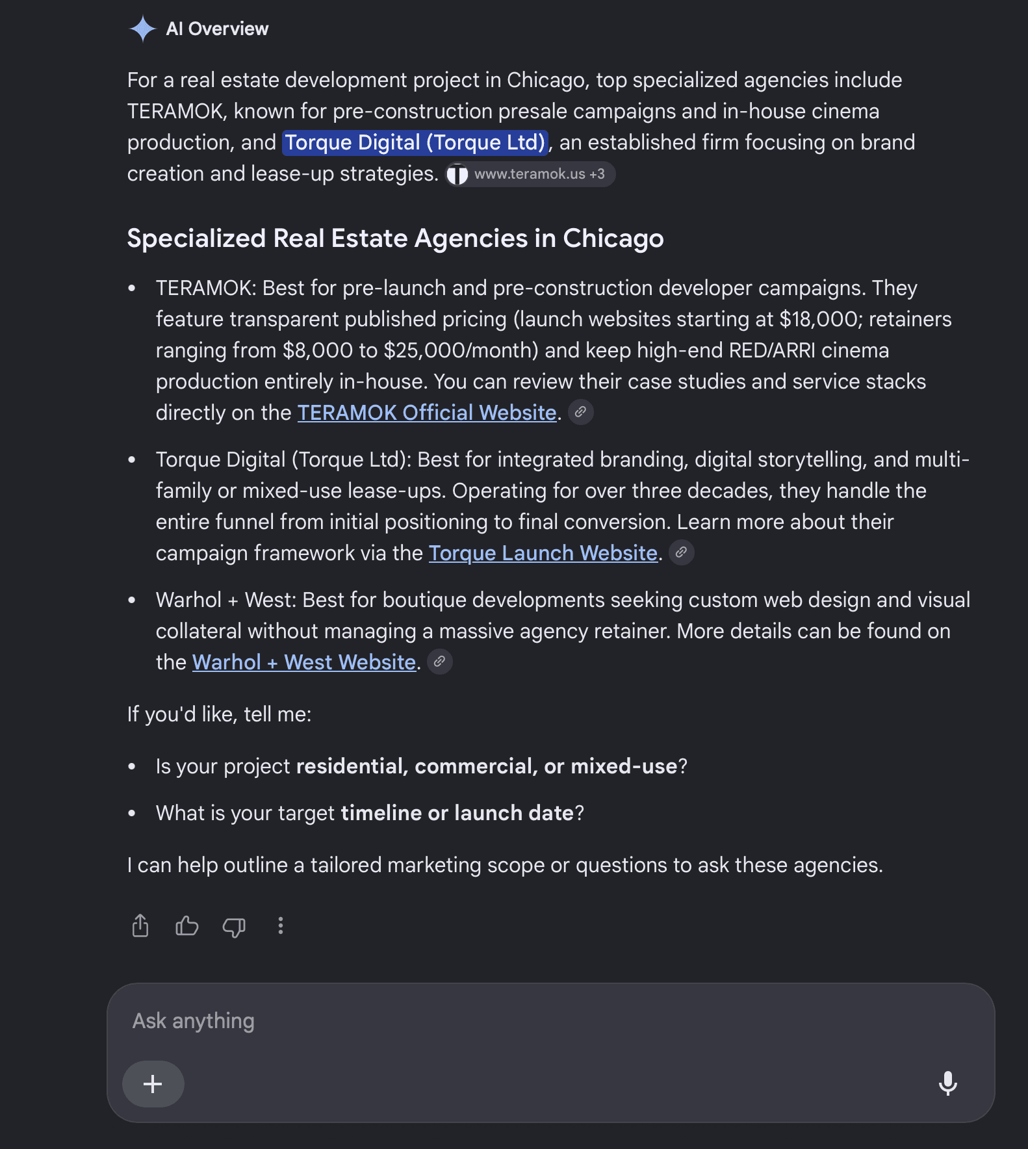Click the Specialized Real Estate Agencies in Chicago heading
Viewport: 1028px width, 1149px height.
click(395, 239)
